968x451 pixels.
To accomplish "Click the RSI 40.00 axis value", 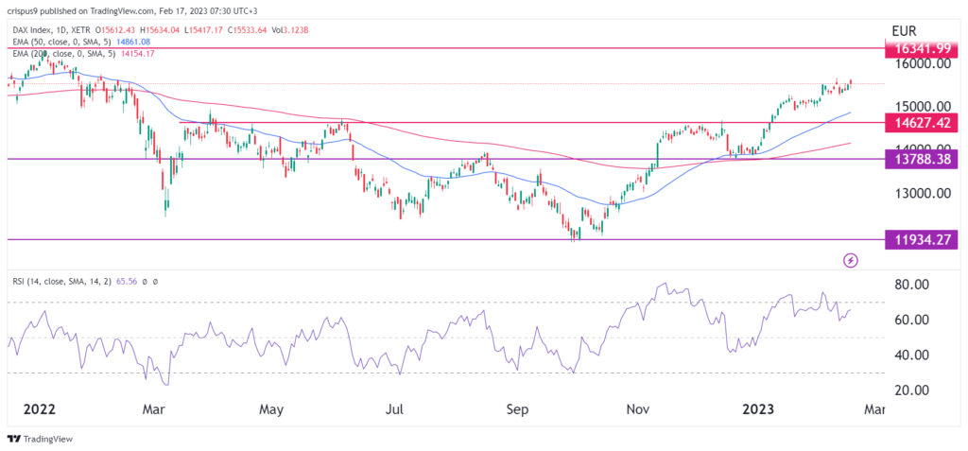I will click(910, 356).
